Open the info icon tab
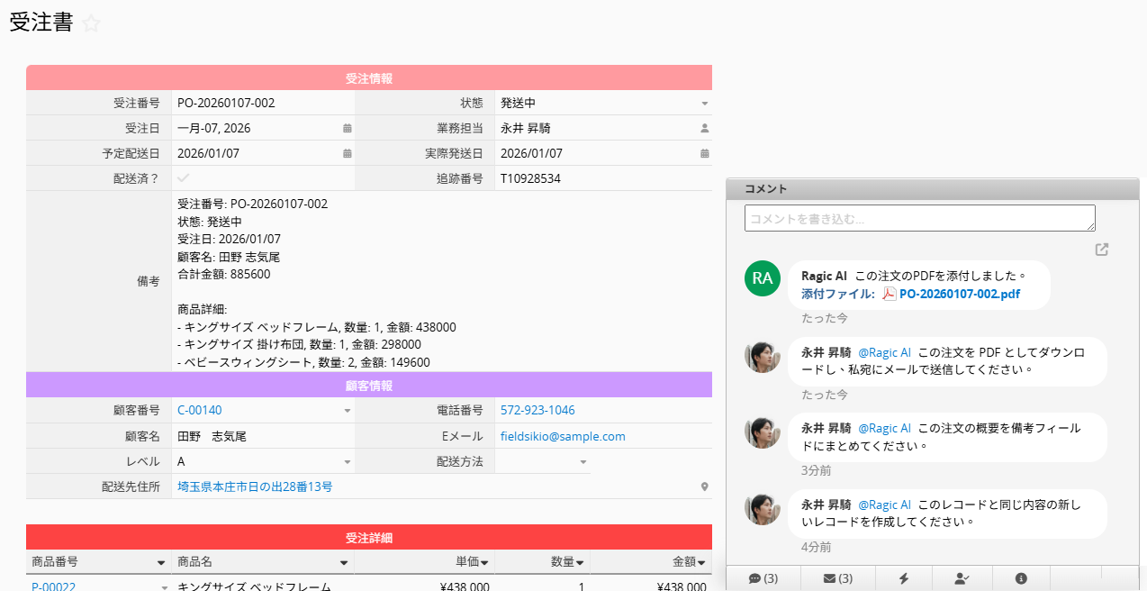This screenshot has height=591, width=1147. [x=1021, y=578]
